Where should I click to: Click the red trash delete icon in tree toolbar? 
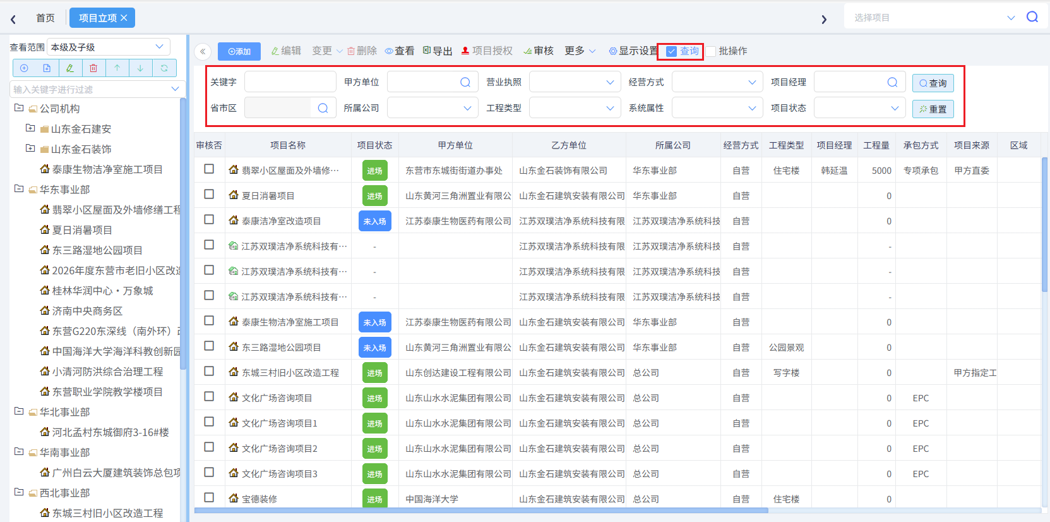pos(93,68)
